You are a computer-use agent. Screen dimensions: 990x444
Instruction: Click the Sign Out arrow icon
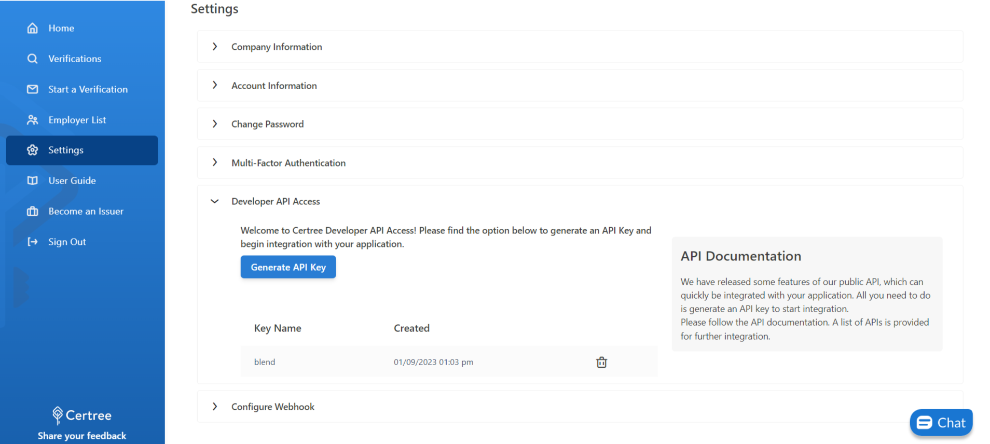33,242
